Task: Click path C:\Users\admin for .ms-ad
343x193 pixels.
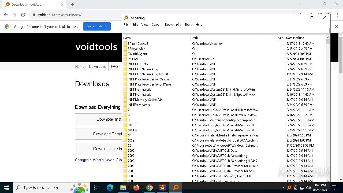Action: click(203, 59)
